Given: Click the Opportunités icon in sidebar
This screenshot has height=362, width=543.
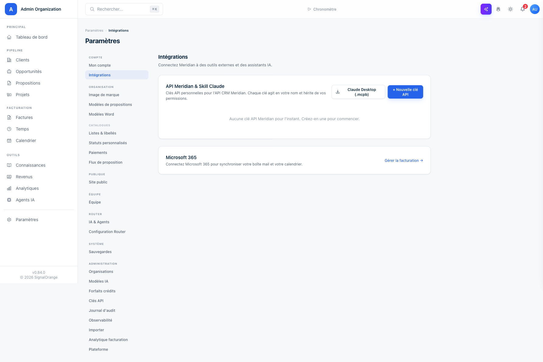Looking at the screenshot, I should coord(9,71).
